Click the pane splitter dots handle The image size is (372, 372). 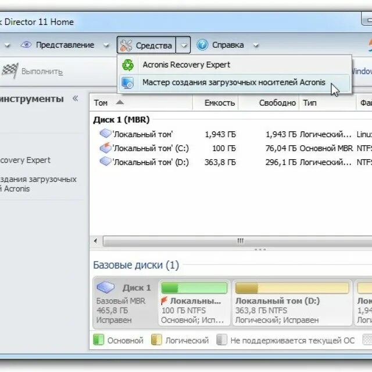click(x=260, y=249)
